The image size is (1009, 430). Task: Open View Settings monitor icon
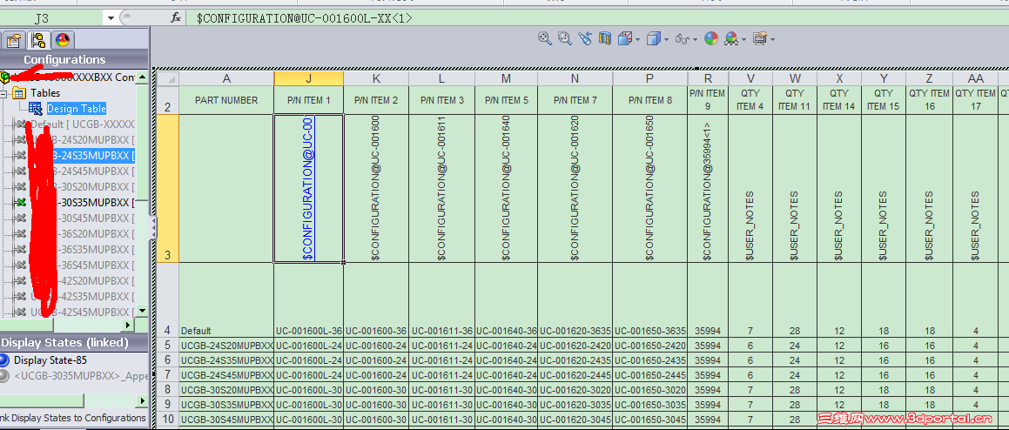coord(760,38)
